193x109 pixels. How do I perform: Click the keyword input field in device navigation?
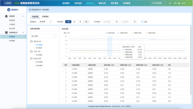(x=43, y=36)
